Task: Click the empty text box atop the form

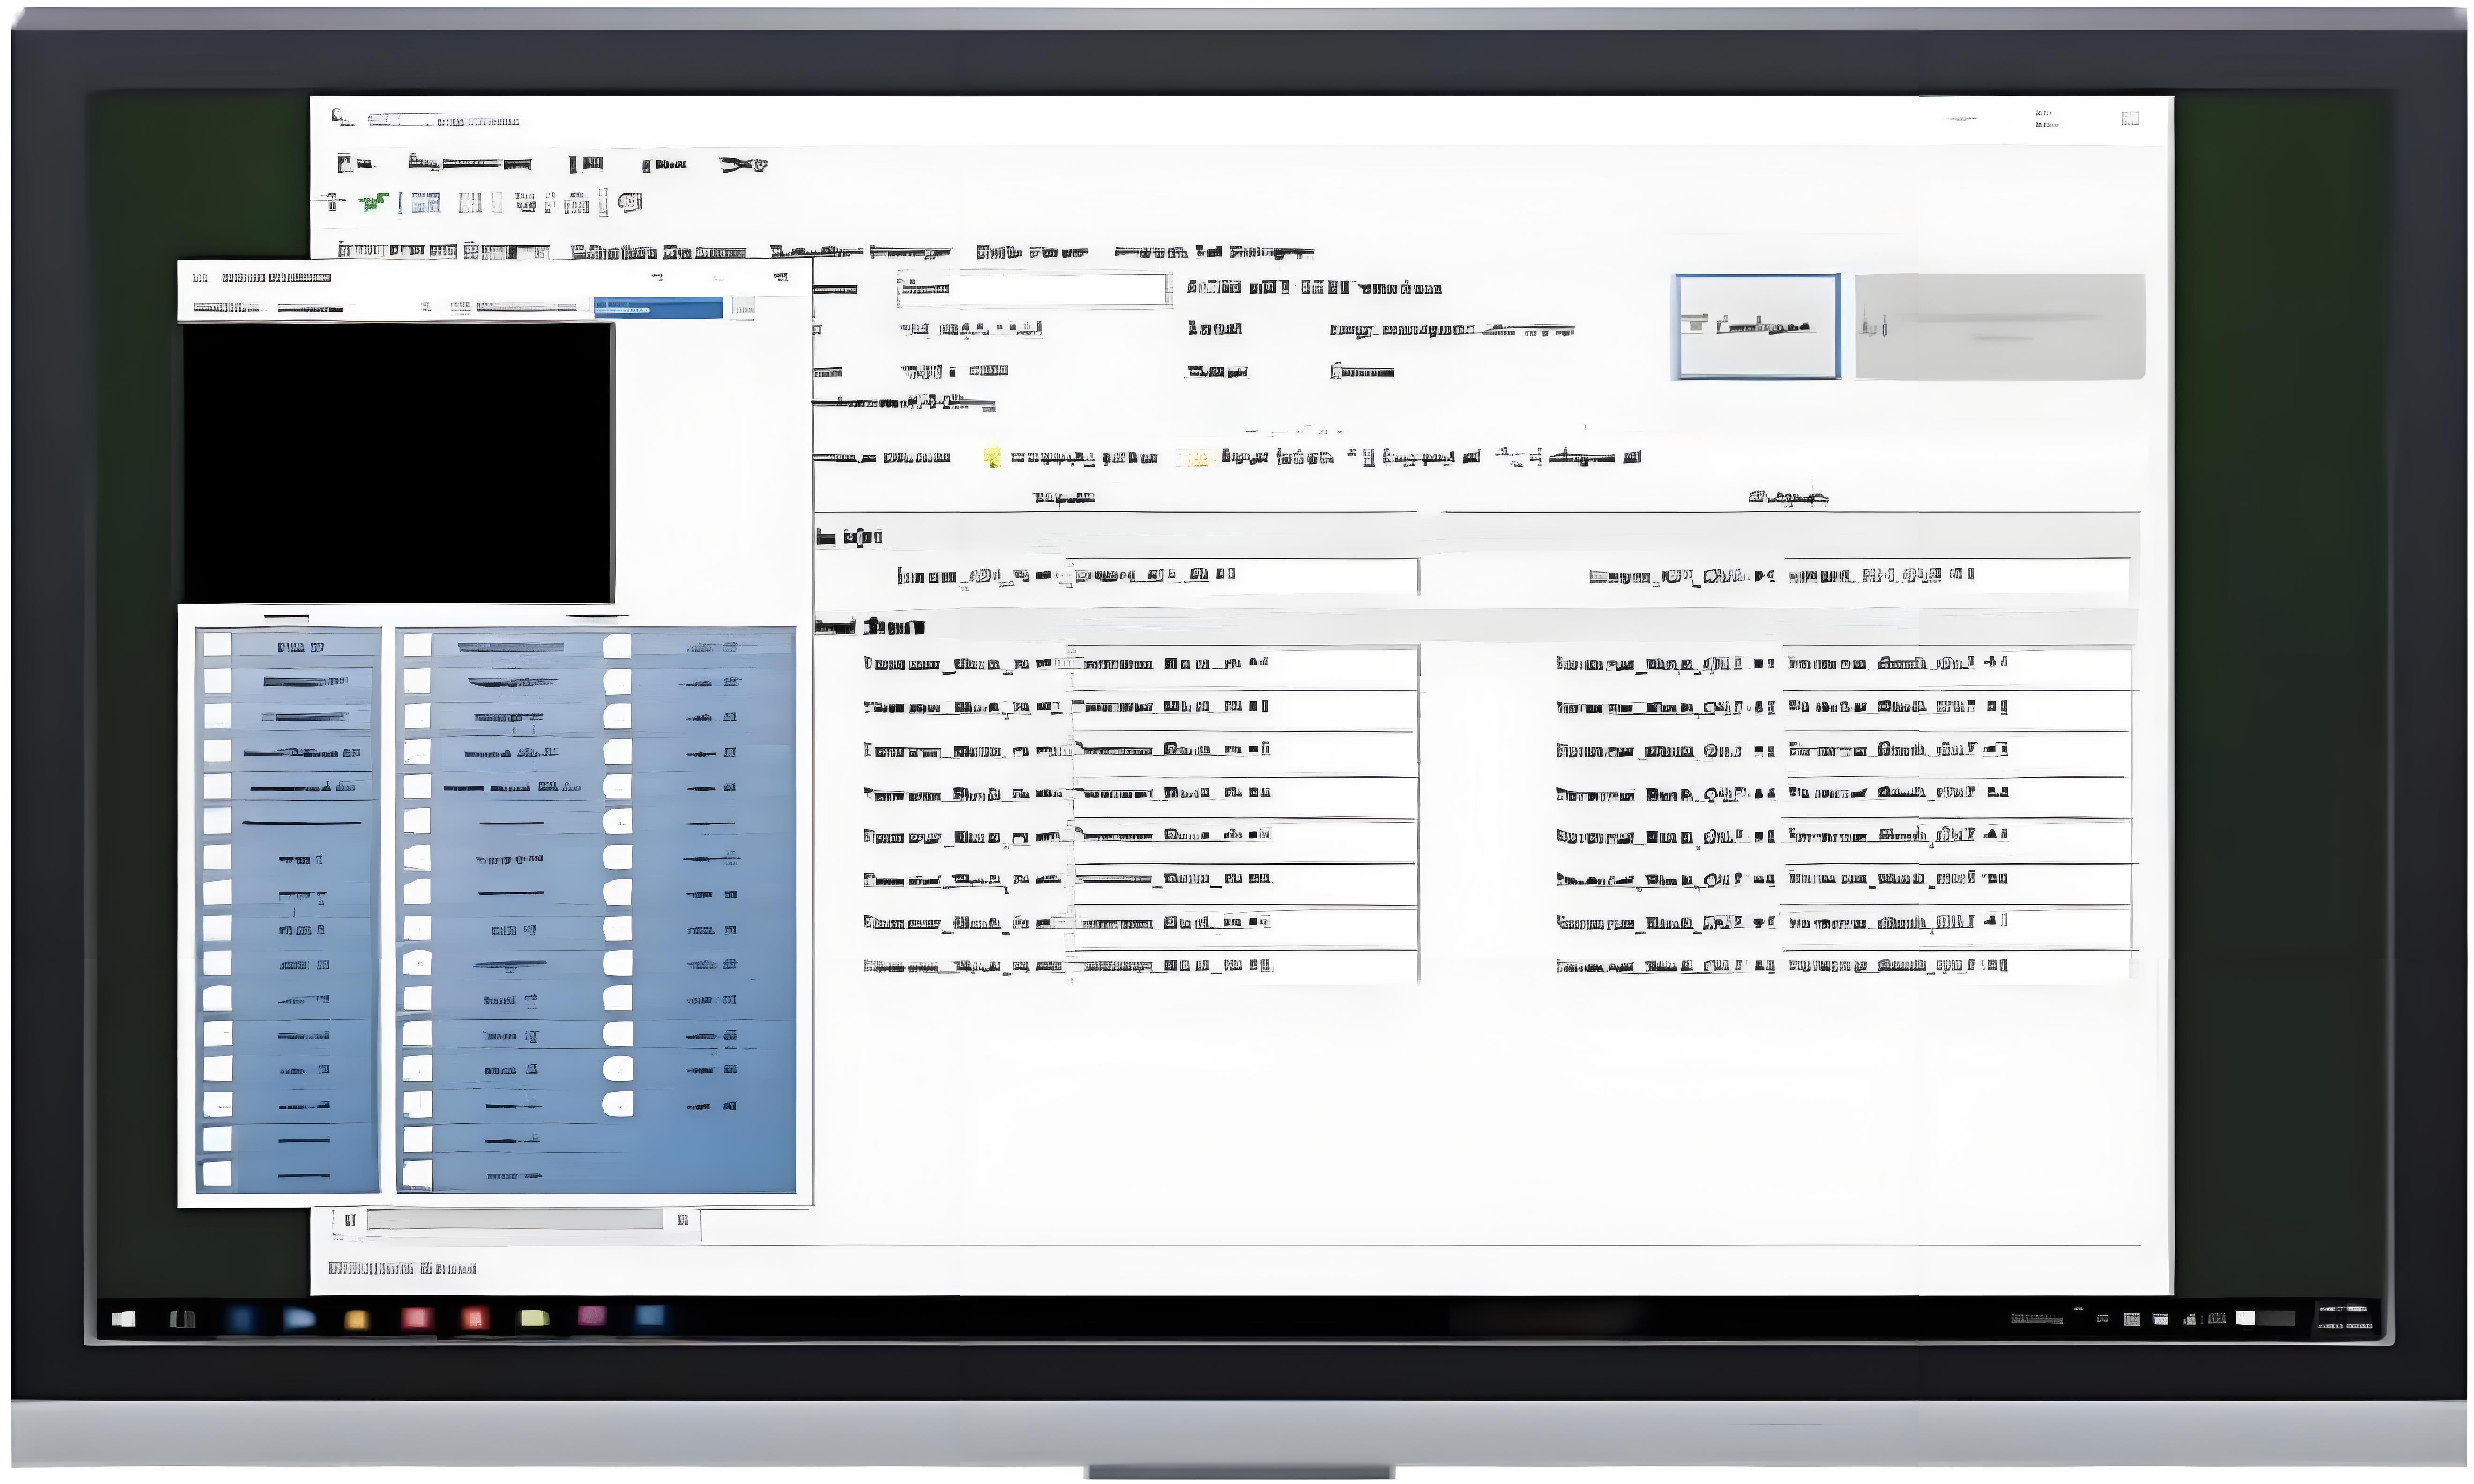Action: (x=1034, y=290)
